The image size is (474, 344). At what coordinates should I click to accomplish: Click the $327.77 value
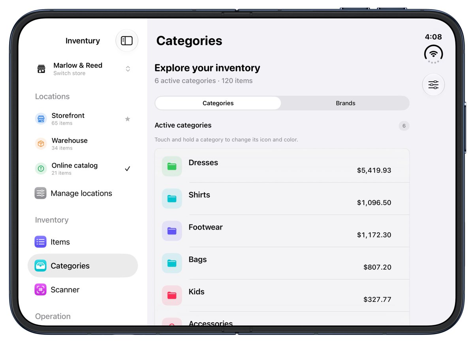point(377,300)
